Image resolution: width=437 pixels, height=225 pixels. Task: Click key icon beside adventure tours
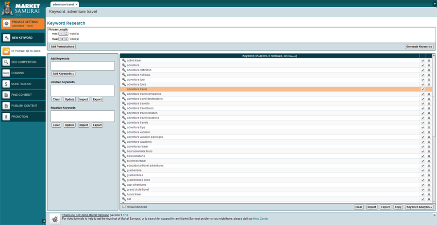(x=124, y=84)
